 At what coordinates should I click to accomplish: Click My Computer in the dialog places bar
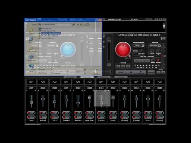point(31,58)
